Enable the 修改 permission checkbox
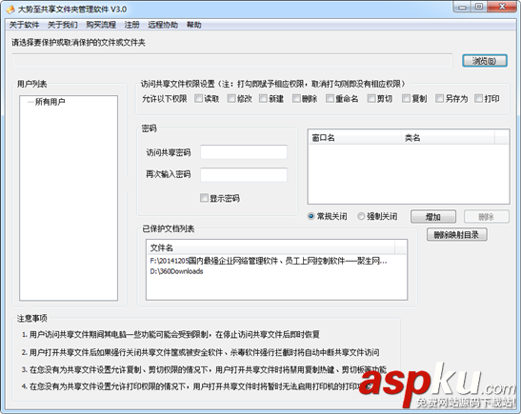This screenshot has width=521, height=414. coord(231,98)
